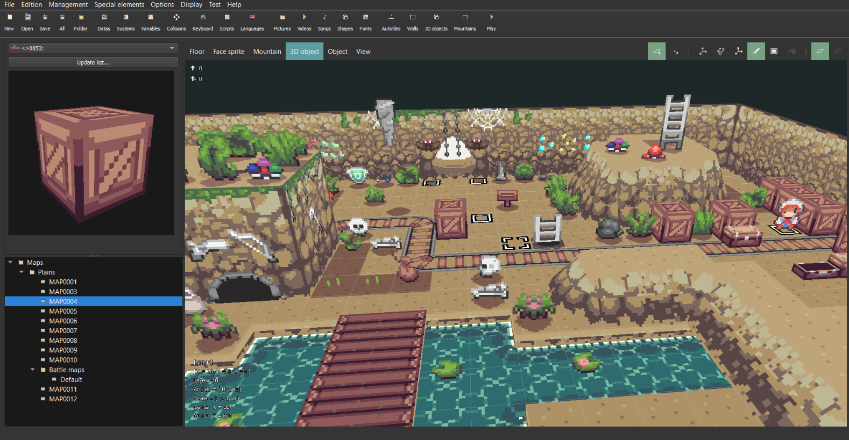The width and height of the screenshot is (849, 440).
Task: Switch to the Object tab
Action: point(337,52)
